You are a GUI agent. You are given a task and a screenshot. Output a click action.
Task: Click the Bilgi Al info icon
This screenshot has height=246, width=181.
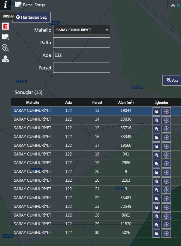[5, 5]
